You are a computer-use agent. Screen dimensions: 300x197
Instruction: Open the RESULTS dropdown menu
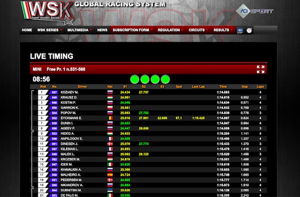223,30
